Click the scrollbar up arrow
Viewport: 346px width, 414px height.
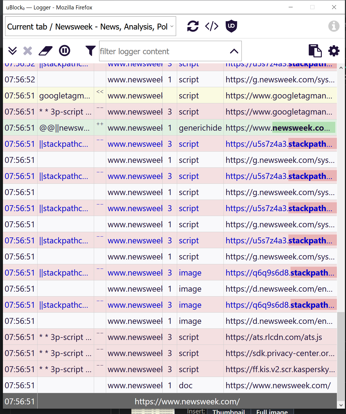point(341,68)
